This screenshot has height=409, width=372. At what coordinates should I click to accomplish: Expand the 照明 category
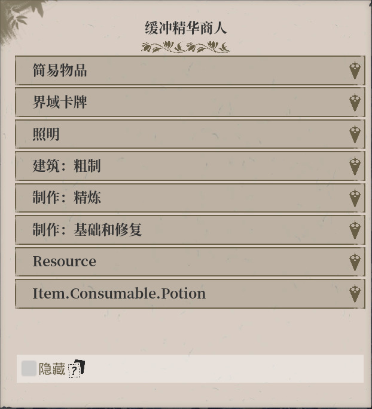click(x=190, y=134)
